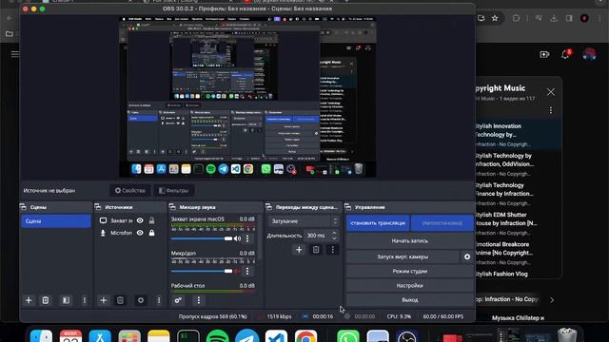Stop the stream with blue button
The image size is (609, 342).
pyautogui.click(x=378, y=223)
